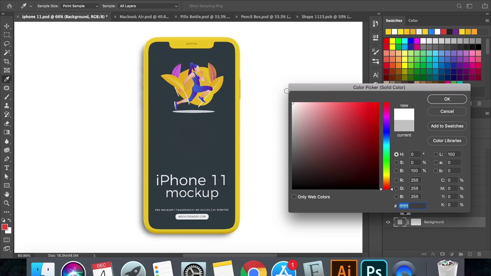
Task: Select the Rectangular Marquee tool
Action: point(7,35)
